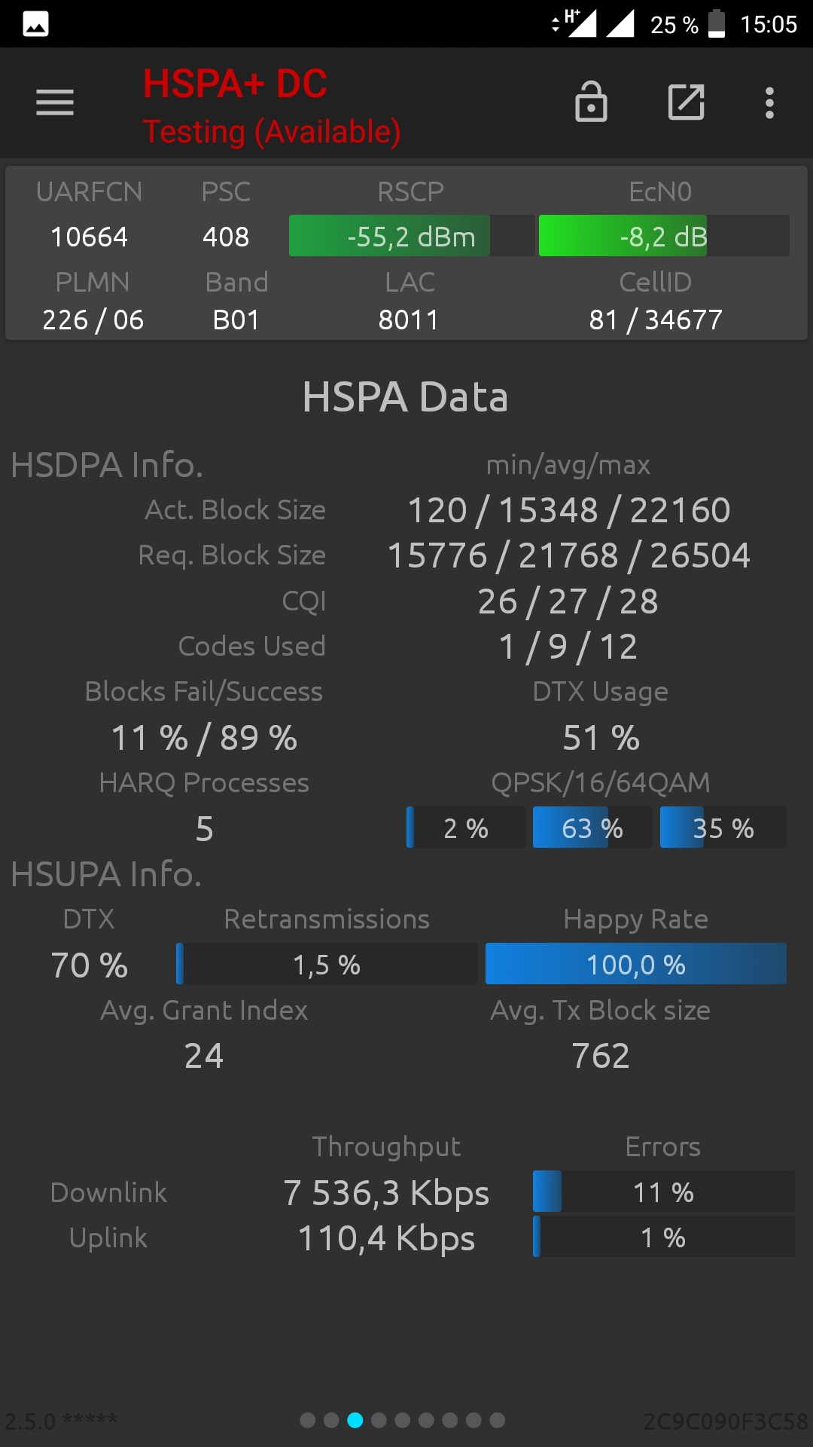Tap the export/share icon
The width and height of the screenshot is (813, 1447).
pos(687,102)
